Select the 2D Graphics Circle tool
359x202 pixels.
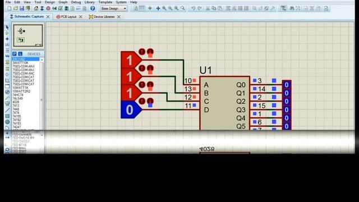(7, 122)
